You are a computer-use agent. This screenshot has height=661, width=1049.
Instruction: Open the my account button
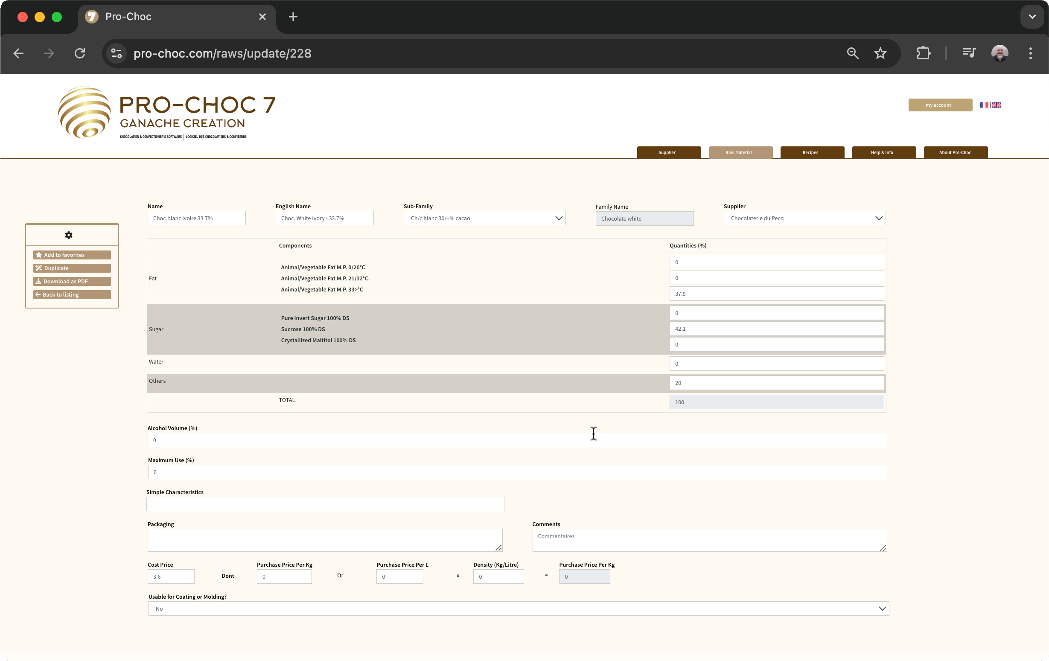pyautogui.click(x=940, y=105)
